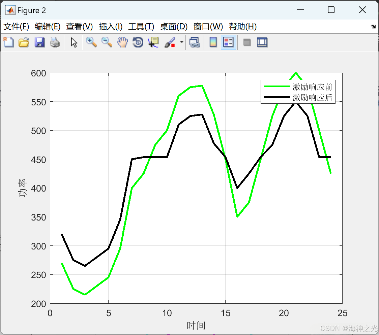This screenshot has height=335, width=379.
Task: Select the 功率 y-axis label
Action: coord(23,188)
